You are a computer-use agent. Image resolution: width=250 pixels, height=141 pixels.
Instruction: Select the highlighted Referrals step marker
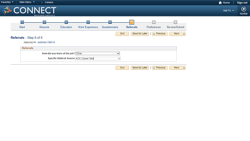[132, 22]
